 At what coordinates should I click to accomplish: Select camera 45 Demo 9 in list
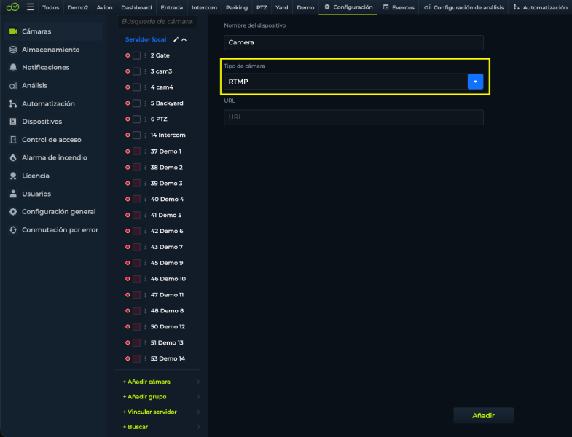coord(167,263)
